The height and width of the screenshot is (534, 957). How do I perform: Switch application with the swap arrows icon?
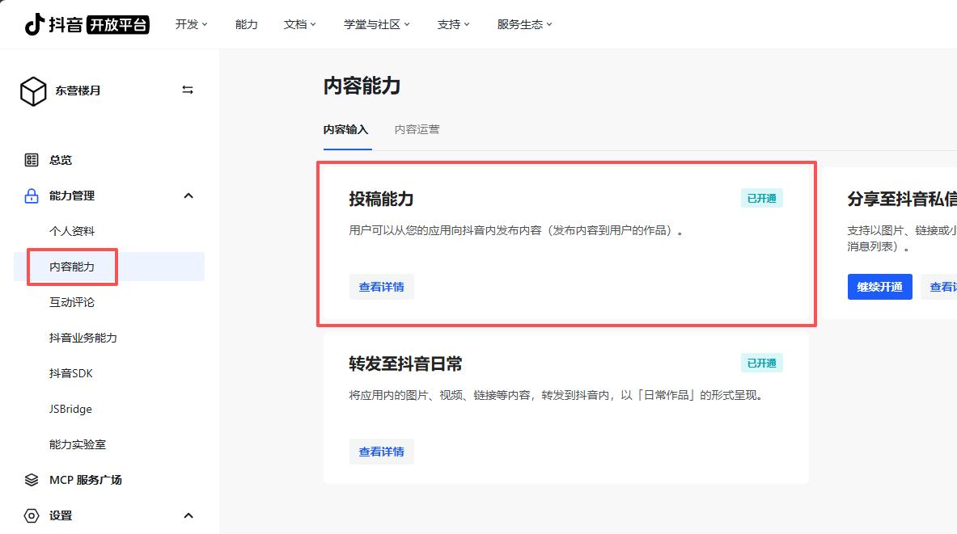188,90
